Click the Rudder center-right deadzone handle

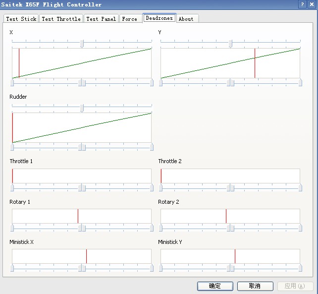click(84, 147)
